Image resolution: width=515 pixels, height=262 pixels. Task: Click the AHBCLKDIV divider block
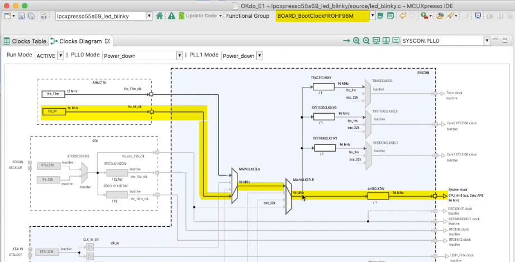(378, 196)
